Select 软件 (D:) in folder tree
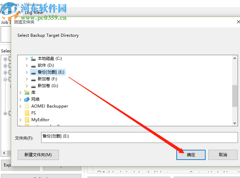 (46, 65)
